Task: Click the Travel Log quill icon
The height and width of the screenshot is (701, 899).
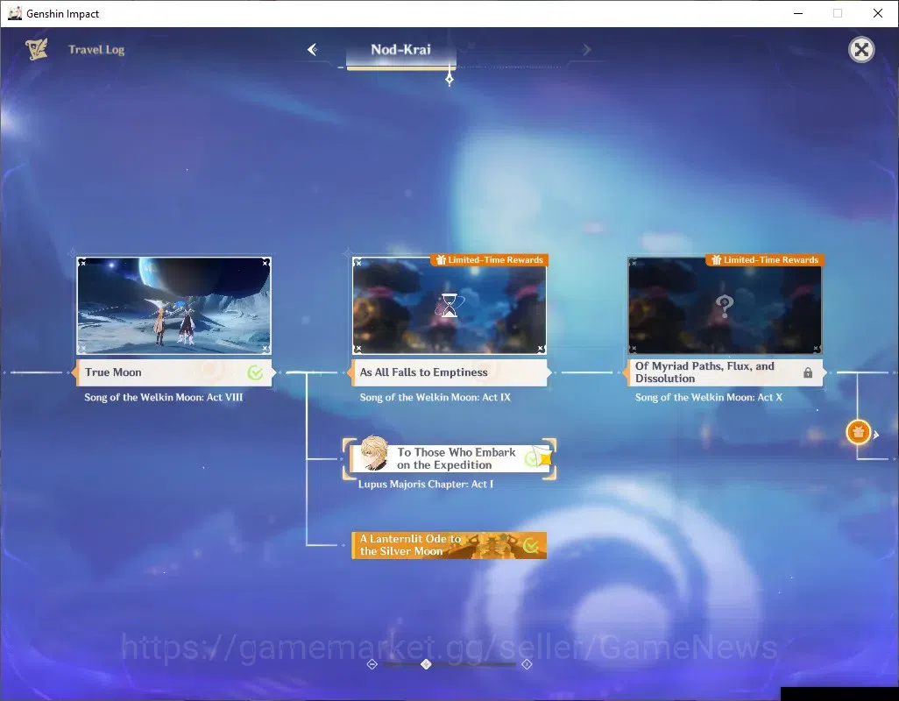Action: pyautogui.click(x=37, y=49)
